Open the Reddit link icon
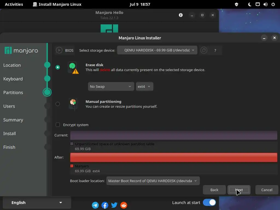This screenshot has height=210, width=280. [x=124, y=205]
